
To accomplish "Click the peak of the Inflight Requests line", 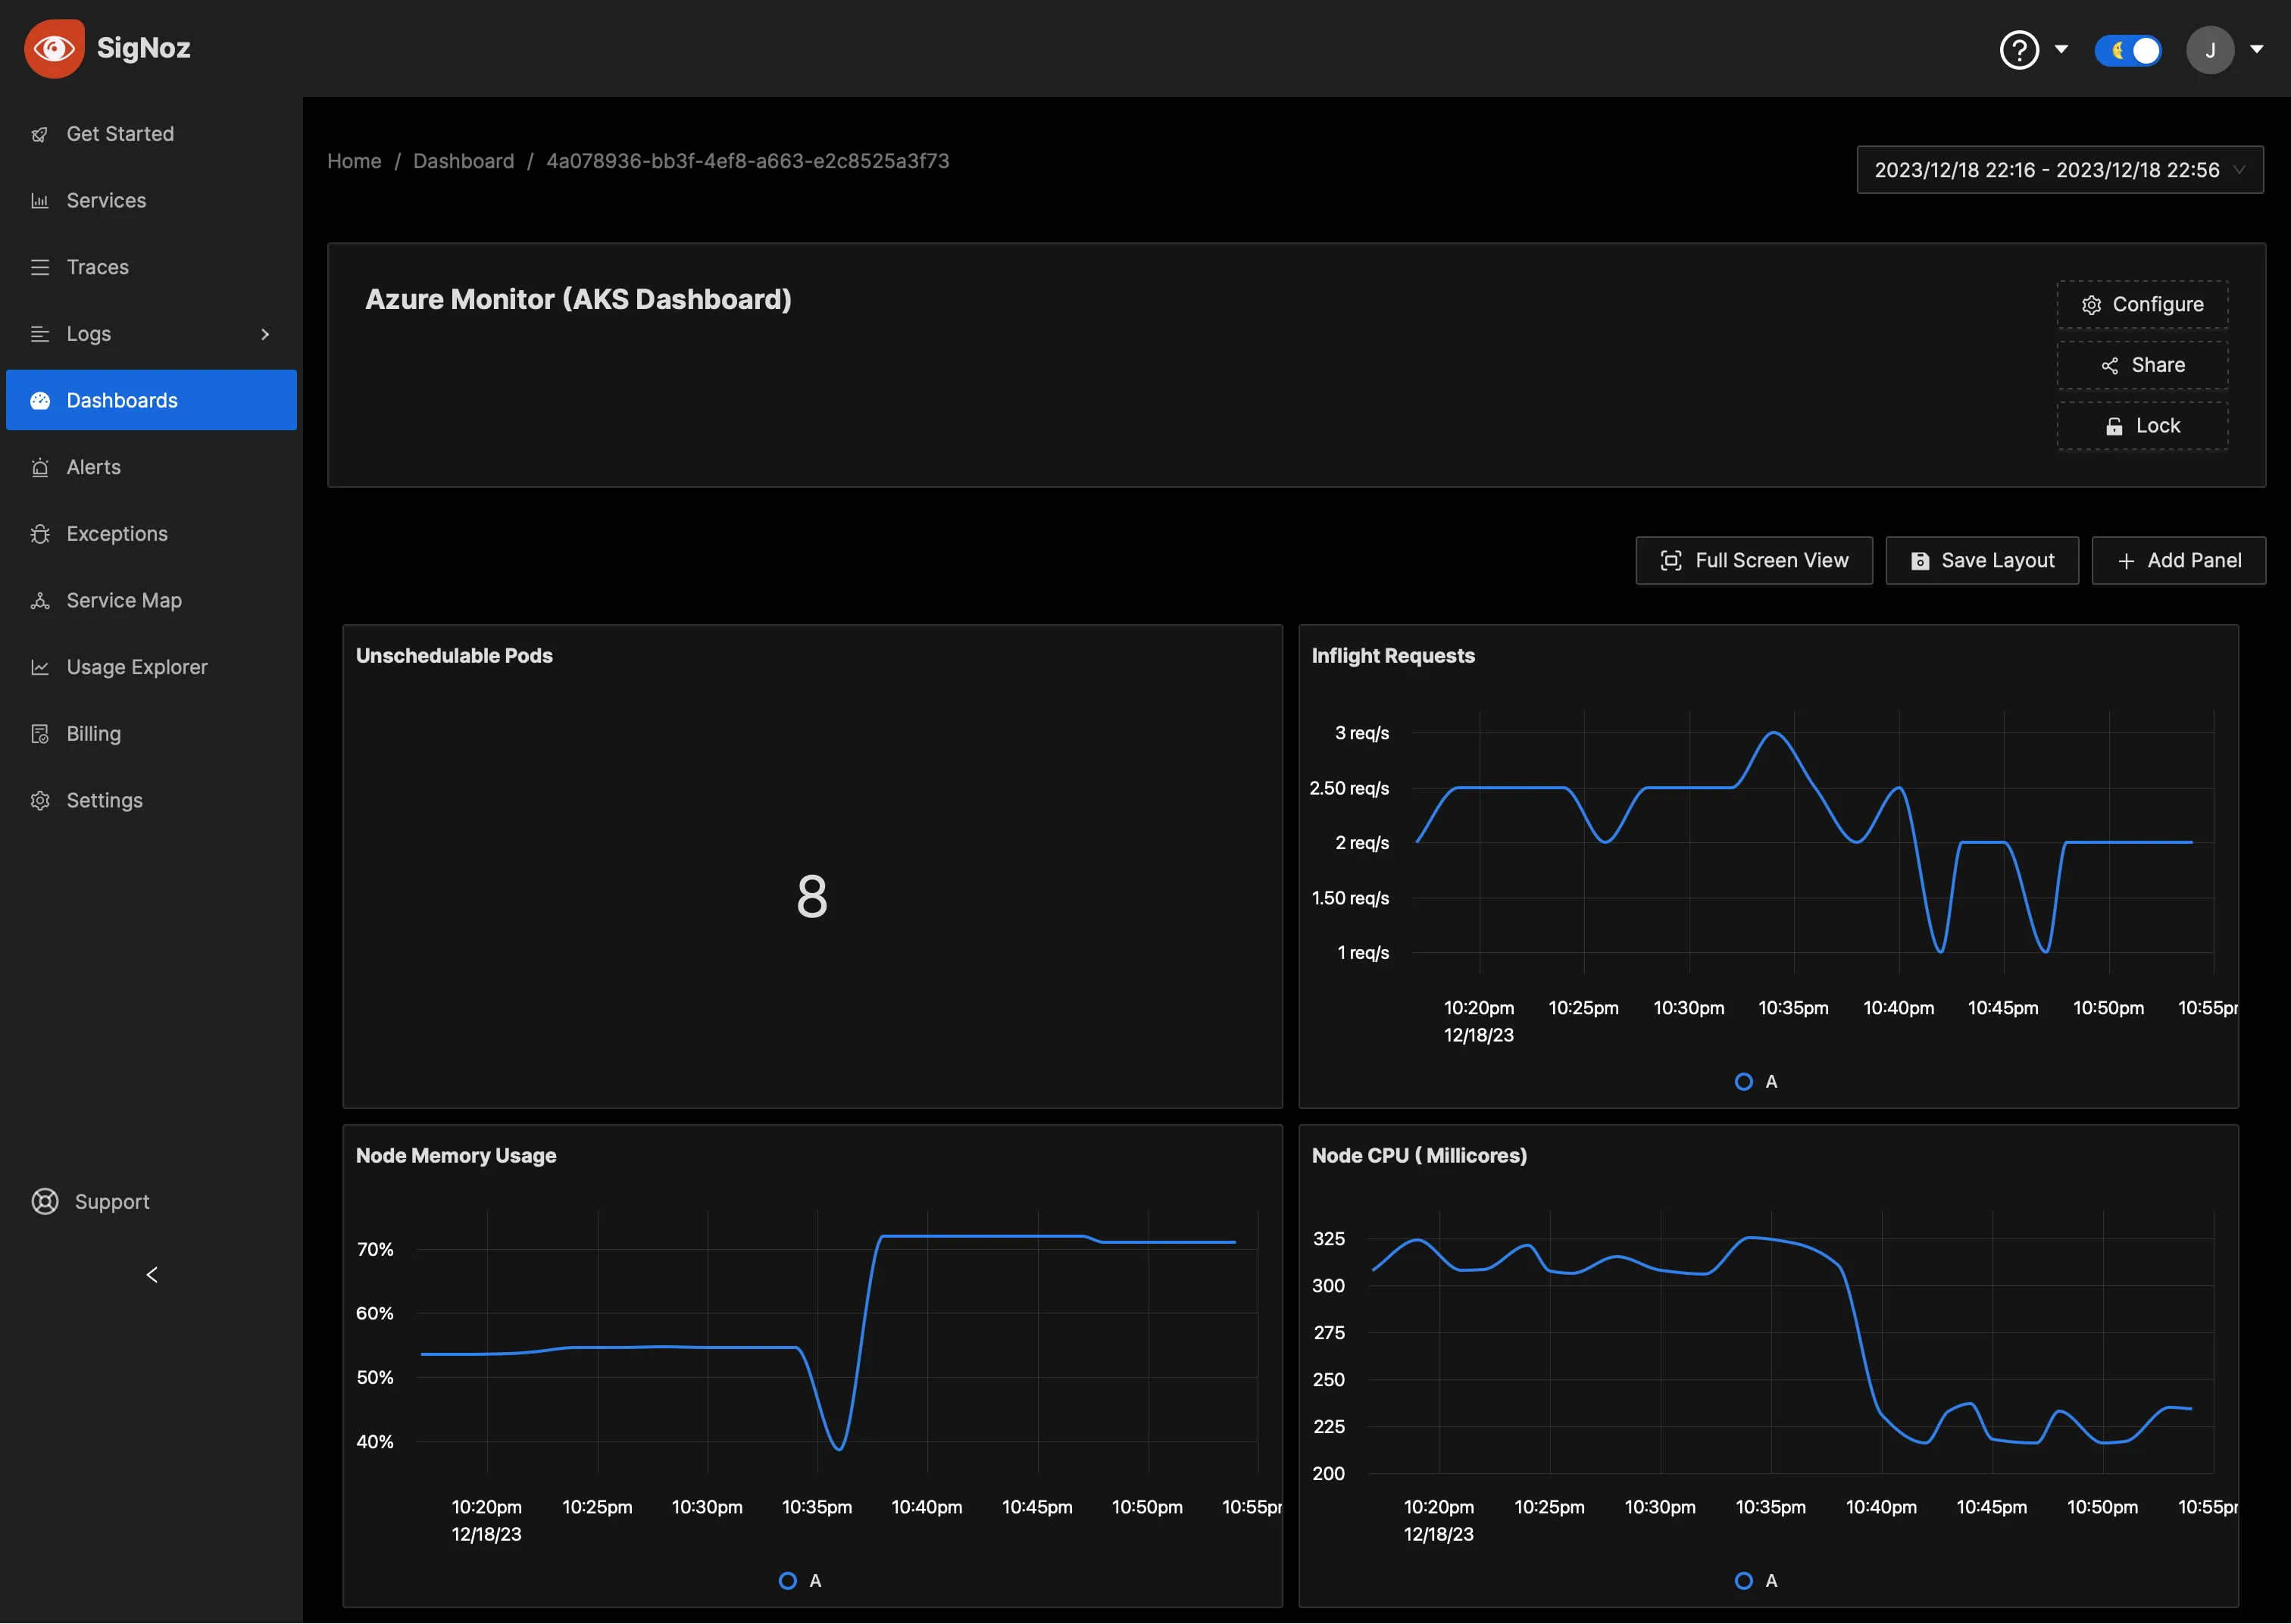I will coord(1774,734).
